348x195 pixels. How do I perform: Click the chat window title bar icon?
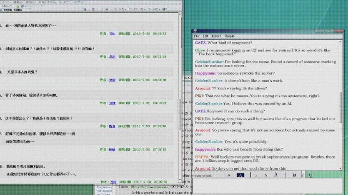click(x=195, y=32)
